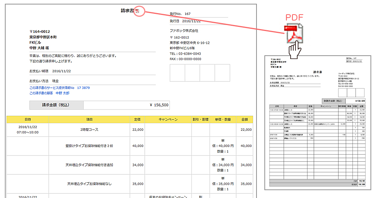Image resolution: width=375 pixels, height=198 pixels.
Task: Select 定価 40,000 in 壁掛けタイプ row
Action: pyautogui.click(x=138, y=146)
